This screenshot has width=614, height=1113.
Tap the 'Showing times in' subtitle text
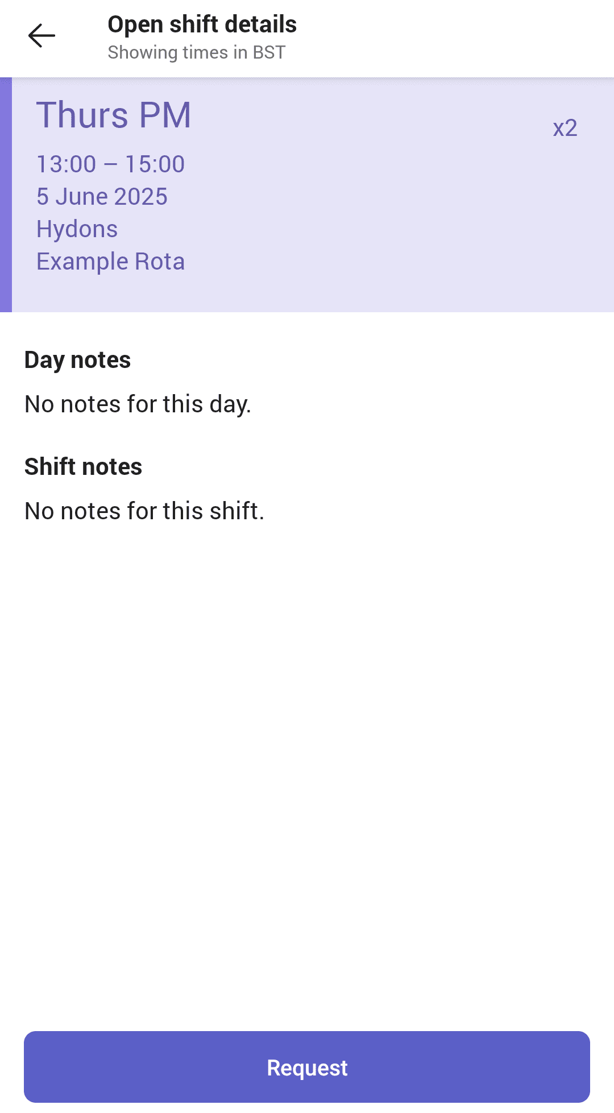coord(177,52)
